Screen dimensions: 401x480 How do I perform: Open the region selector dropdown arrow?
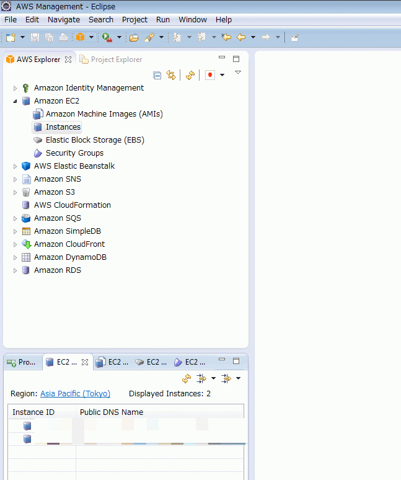(222, 75)
